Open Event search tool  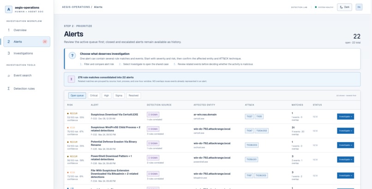(27, 76)
